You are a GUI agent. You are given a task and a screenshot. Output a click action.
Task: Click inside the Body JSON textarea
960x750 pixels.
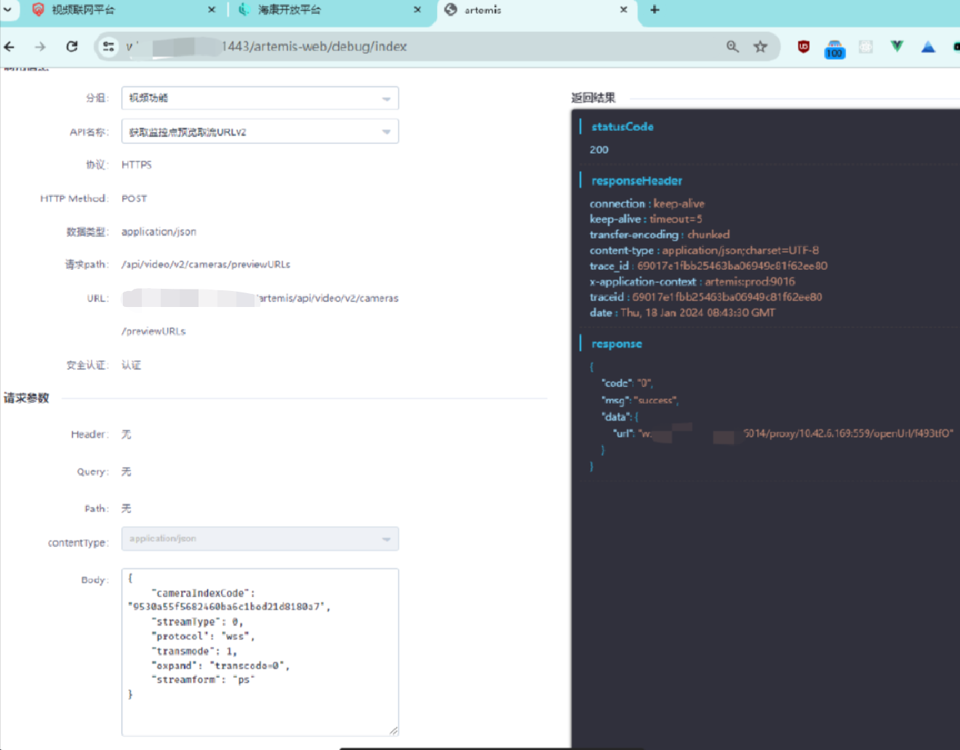point(260,652)
